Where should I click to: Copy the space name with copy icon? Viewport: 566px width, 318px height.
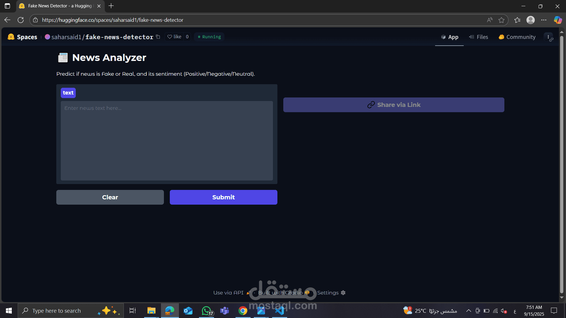(158, 37)
